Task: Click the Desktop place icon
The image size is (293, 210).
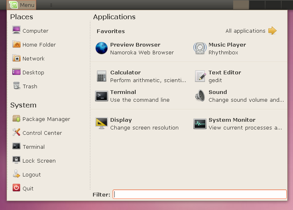Action: point(16,72)
